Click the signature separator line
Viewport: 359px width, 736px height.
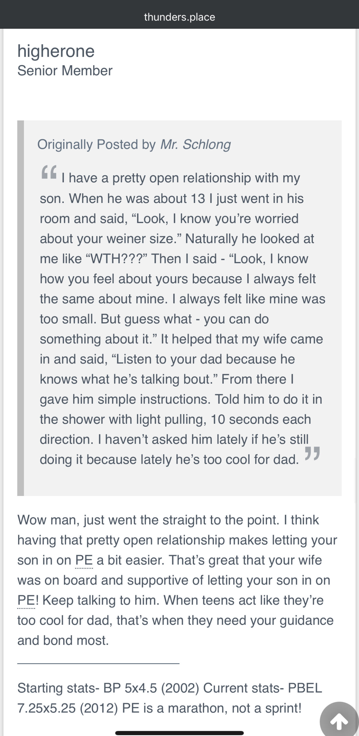(98, 664)
